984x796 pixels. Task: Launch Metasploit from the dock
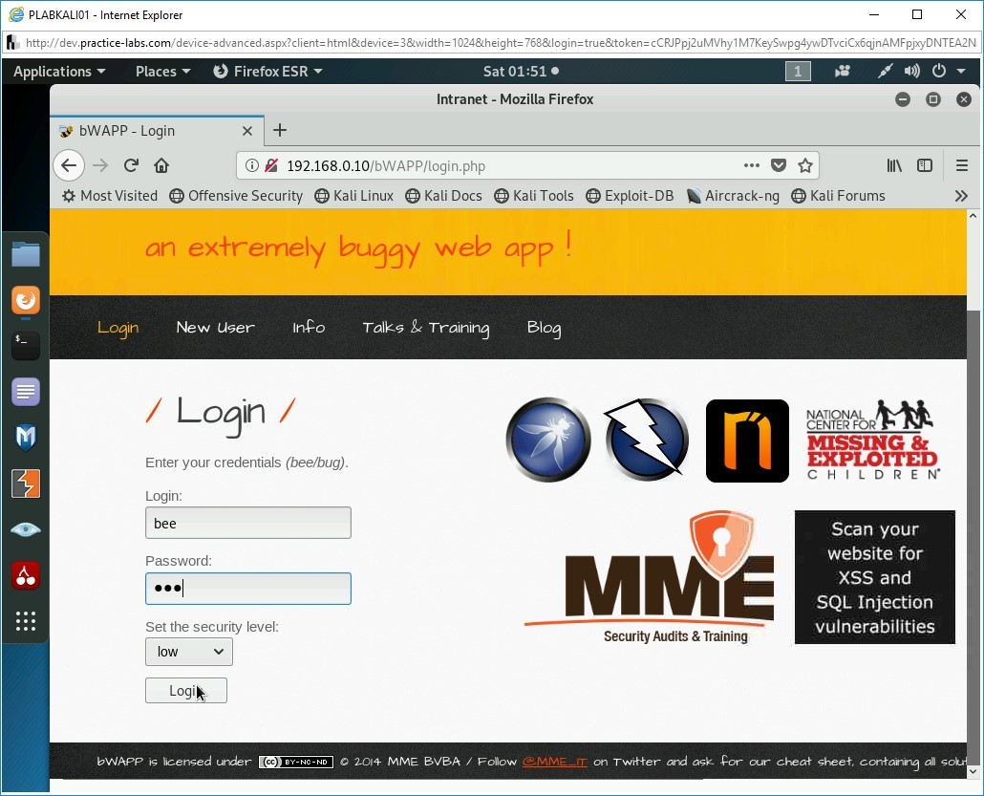click(x=25, y=437)
